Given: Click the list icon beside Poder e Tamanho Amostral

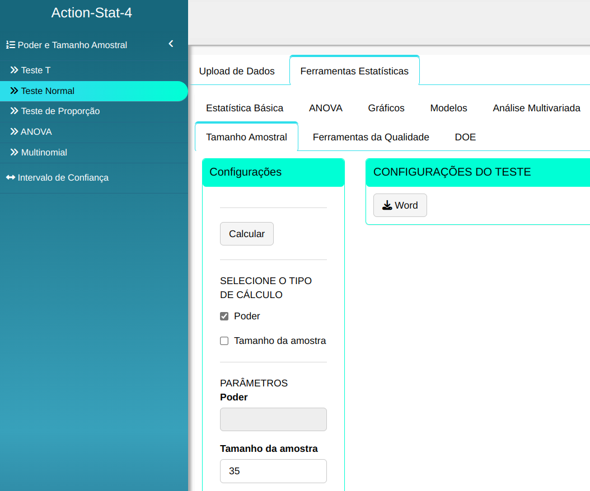Looking at the screenshot, I should 10,45.
